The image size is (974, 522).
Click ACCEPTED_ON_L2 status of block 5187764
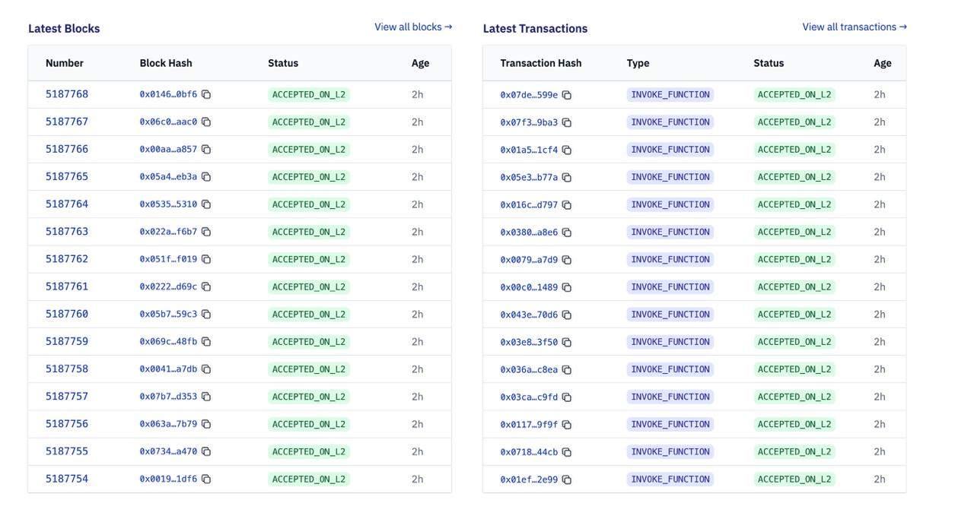pos(308,204)
